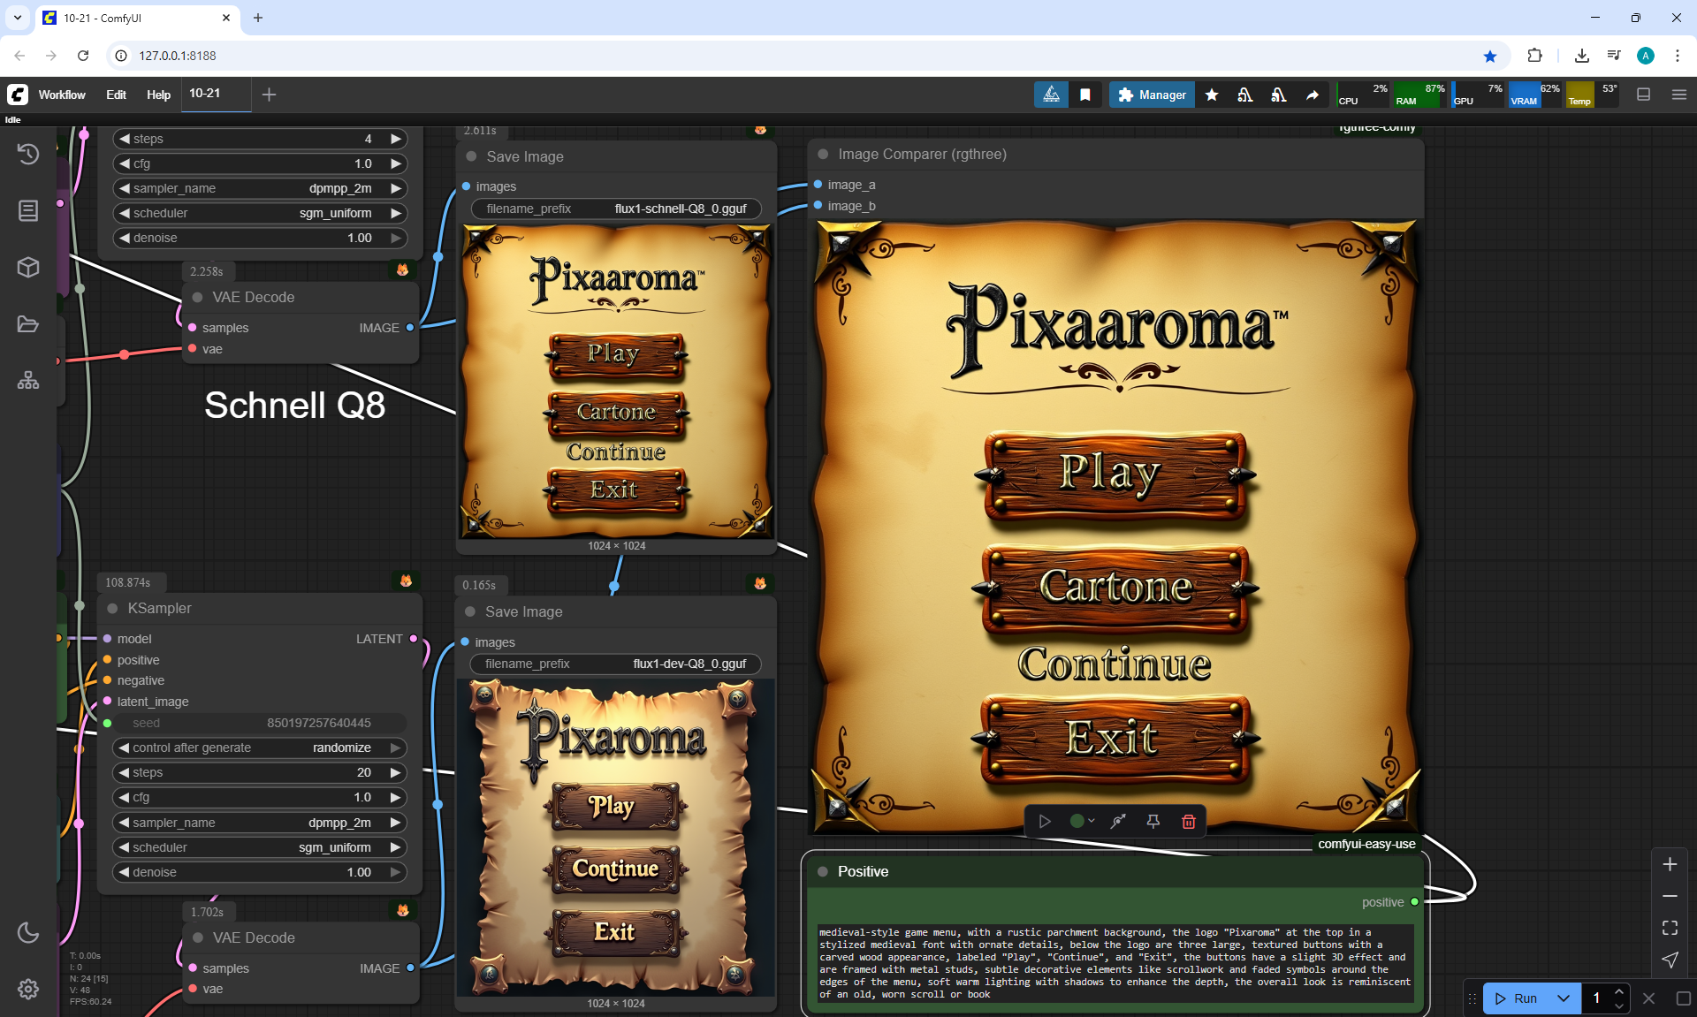Open the node library sidebar icon
Image resolution: width=1697 pixels, height=1017 pixels.
pyautogui.click(x=28, y=210)
